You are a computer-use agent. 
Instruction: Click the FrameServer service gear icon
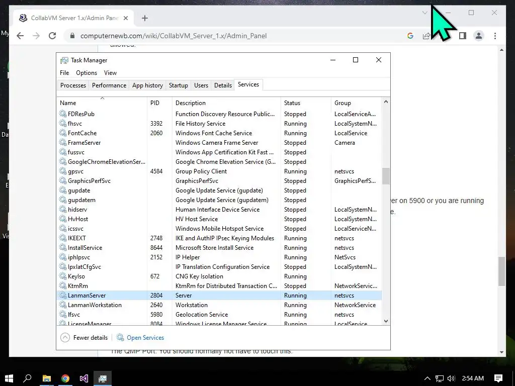click(x=63, y=142)
